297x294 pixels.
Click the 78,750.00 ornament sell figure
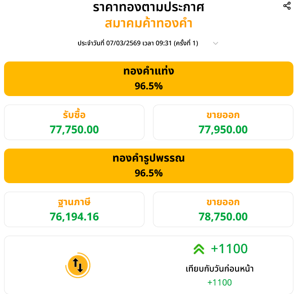(223, 217)
